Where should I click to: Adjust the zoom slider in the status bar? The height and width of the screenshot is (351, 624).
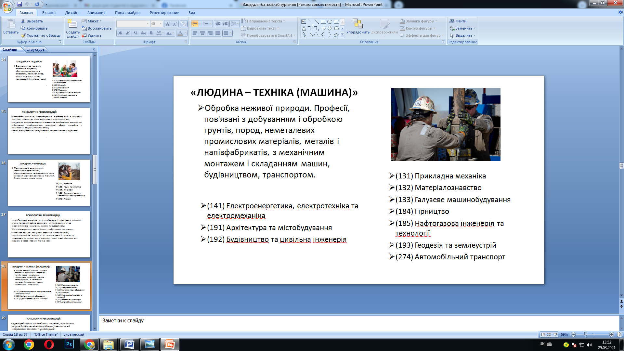tap(586, 334)
